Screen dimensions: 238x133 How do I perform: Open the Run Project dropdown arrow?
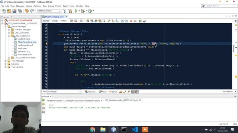tap(79, 11)
